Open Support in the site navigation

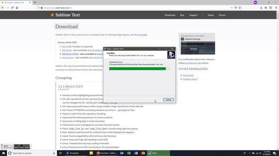click(193, 15)
